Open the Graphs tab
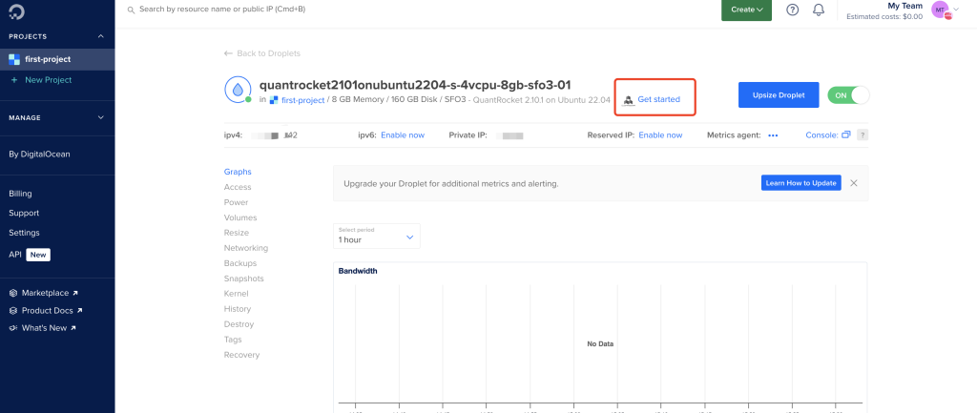Image resolution: width=977 pixels, height=413 pixels. click(x=238, y=172)
